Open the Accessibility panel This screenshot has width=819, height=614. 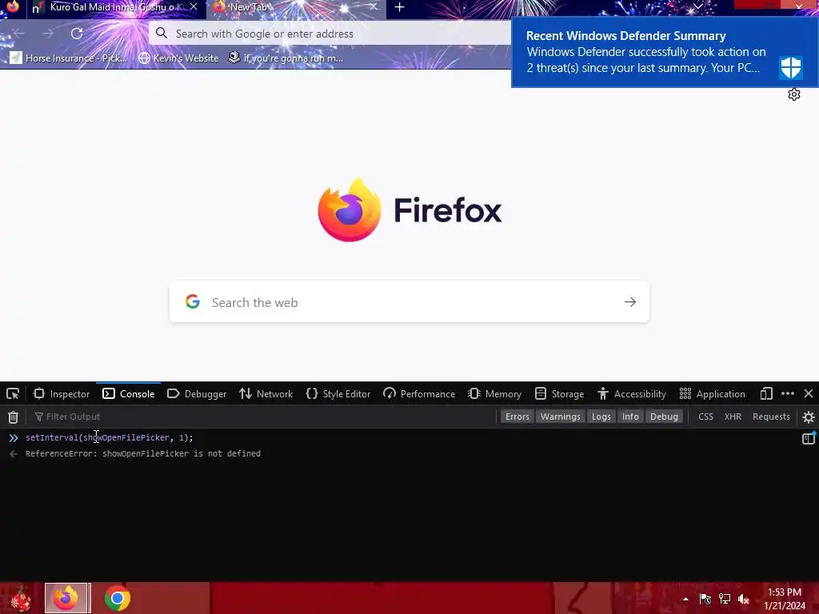(x=632, y=393)
